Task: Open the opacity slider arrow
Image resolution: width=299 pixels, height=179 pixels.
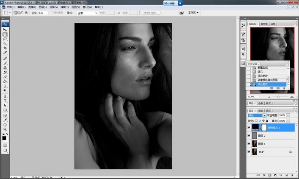Action: [x=288, y=115]
